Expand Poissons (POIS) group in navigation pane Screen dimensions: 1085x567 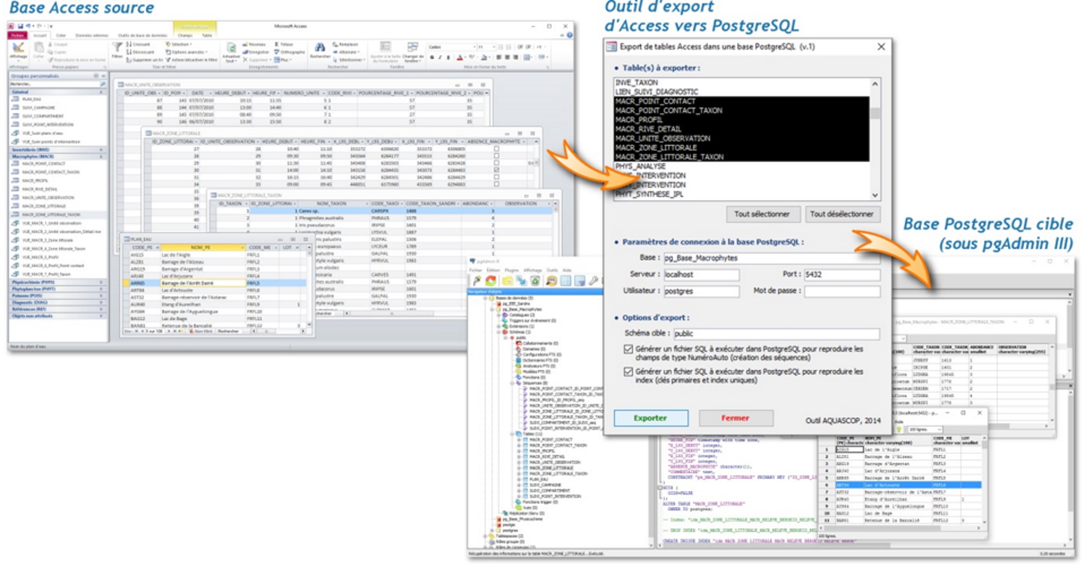[x=101, y=296]
